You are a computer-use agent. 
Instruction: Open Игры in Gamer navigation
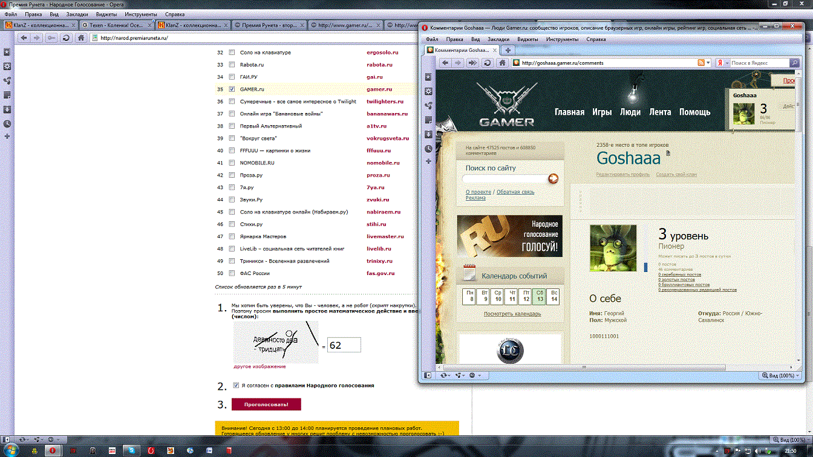pos(602,112)
